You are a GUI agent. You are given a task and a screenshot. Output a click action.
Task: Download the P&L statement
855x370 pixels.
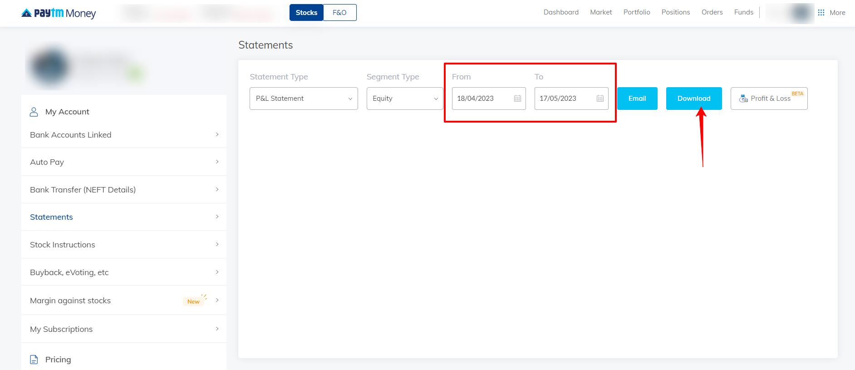pyautogui.click(x=693, y=99)
